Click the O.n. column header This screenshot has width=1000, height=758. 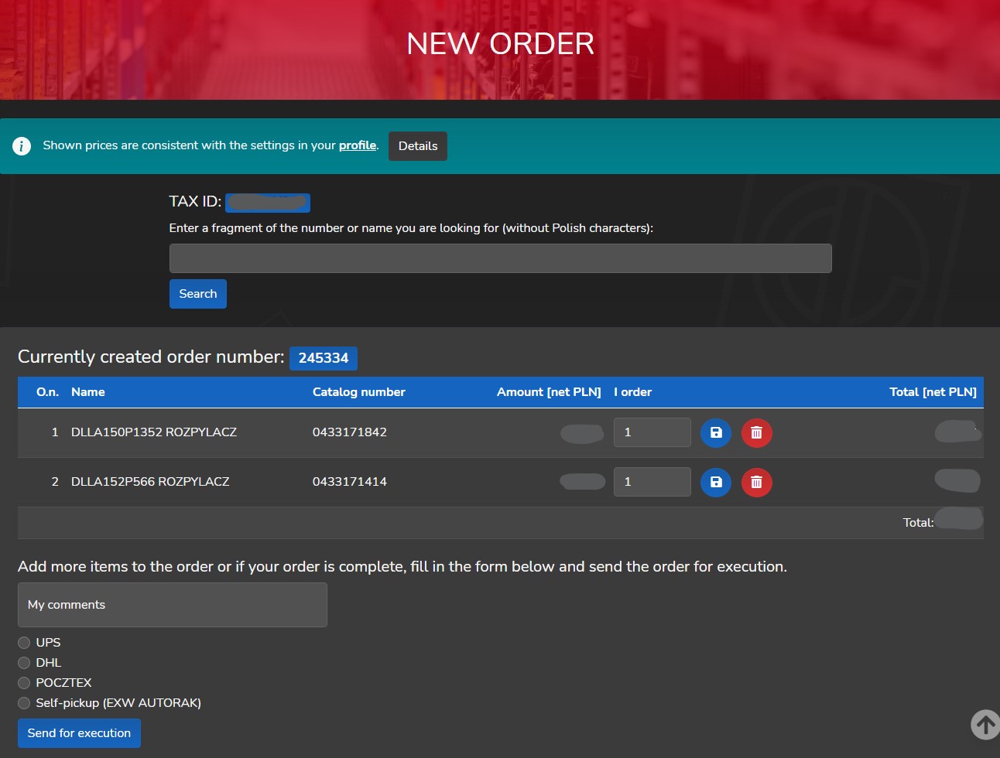pos(47,392)
